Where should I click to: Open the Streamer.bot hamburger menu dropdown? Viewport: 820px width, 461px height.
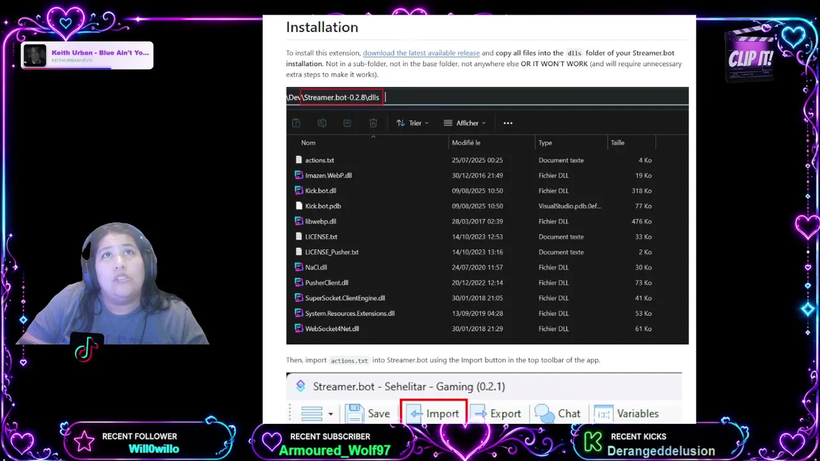(x=317, y=414)
